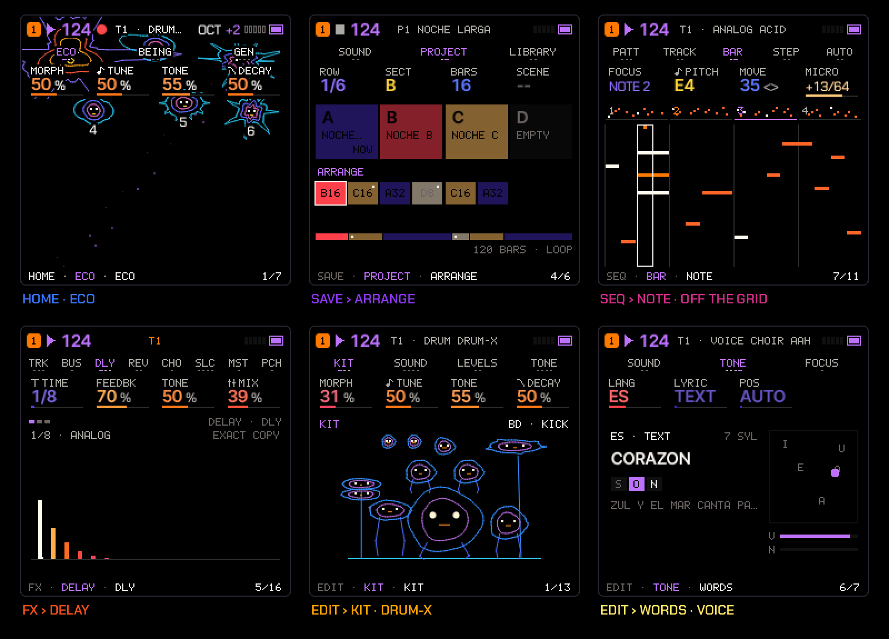Screen dimensions: 889x639
Task: Click the purple vowel dot in vowel map
Action: [x=835, y=472]
